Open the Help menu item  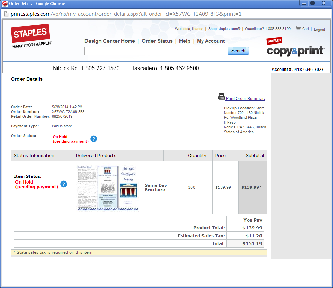[185, 41]
